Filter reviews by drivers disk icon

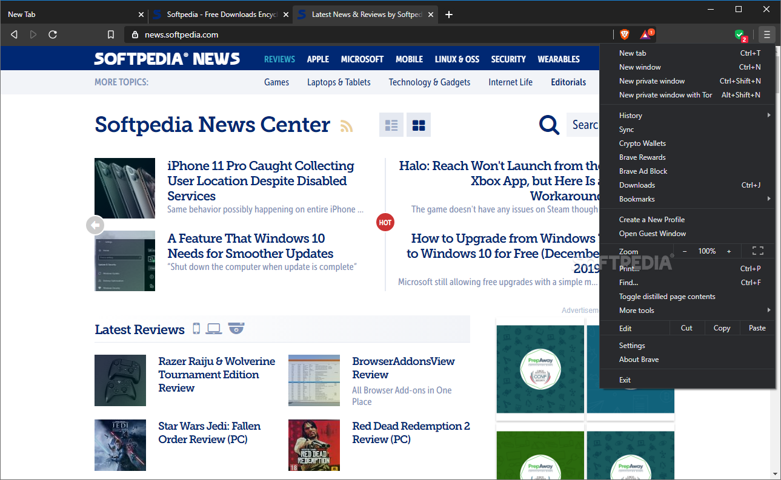pyautogui.click(x=236, y=328)
